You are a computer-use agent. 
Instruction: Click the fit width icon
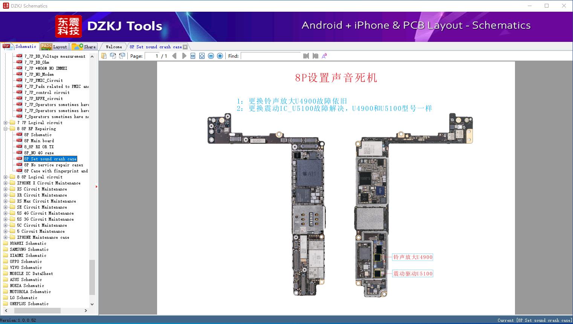[x=193, y=56]
